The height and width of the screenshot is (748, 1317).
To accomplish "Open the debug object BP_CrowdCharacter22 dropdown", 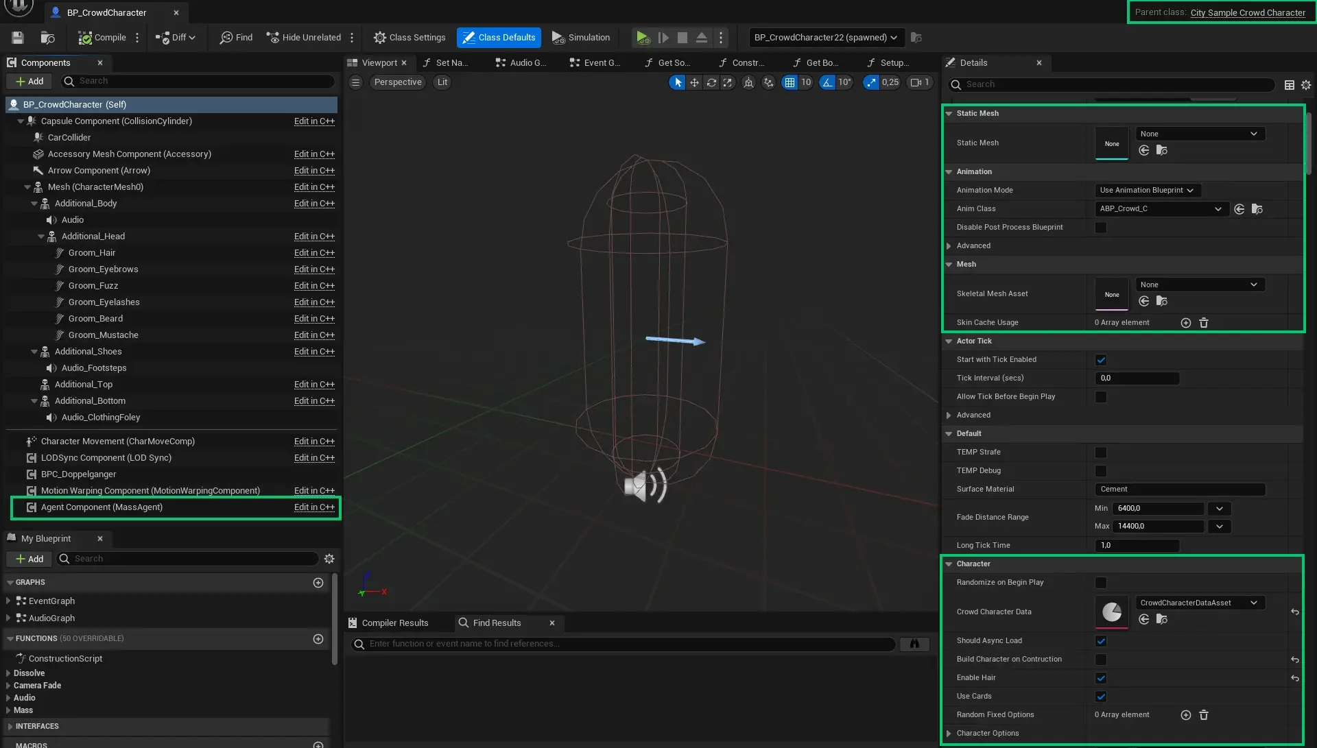I will (x=826, y=38).
